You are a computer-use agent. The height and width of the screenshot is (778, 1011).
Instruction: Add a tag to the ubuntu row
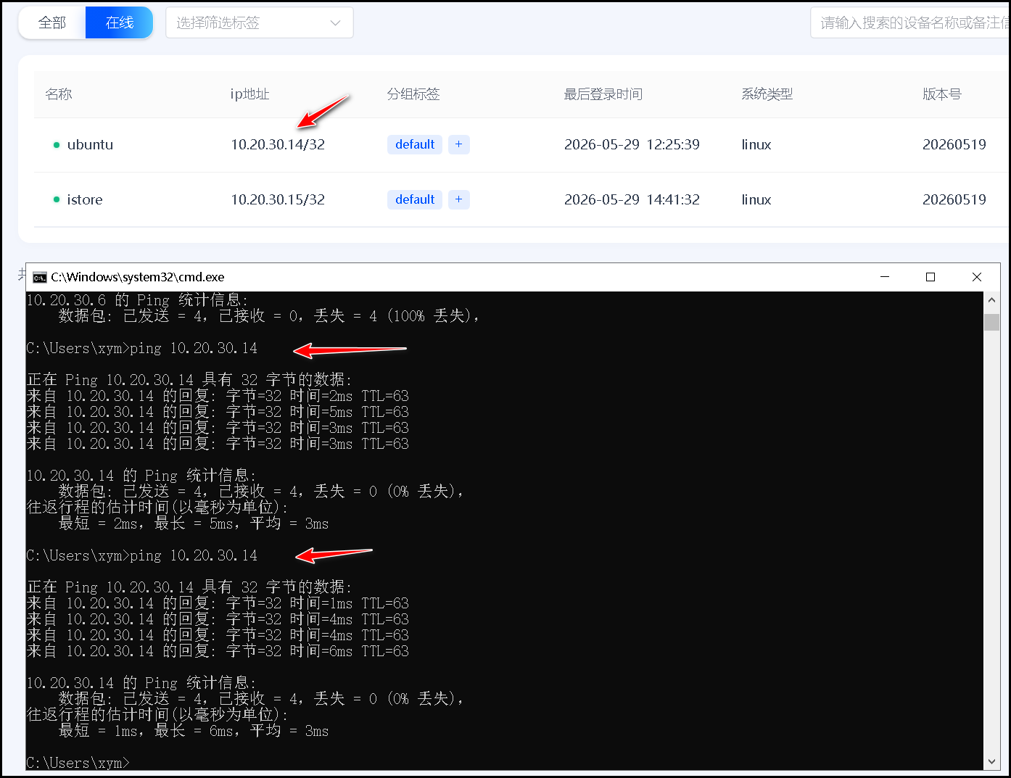[458, 144]
